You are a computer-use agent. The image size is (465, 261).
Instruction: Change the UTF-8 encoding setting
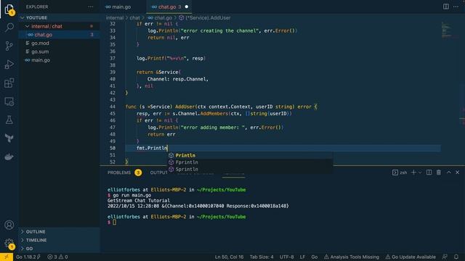(286, 257)
